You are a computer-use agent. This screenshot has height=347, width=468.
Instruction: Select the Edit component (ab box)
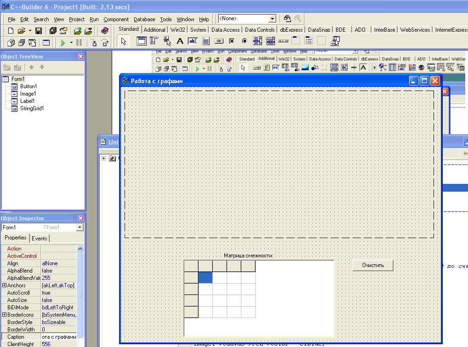tap(193, 41)
